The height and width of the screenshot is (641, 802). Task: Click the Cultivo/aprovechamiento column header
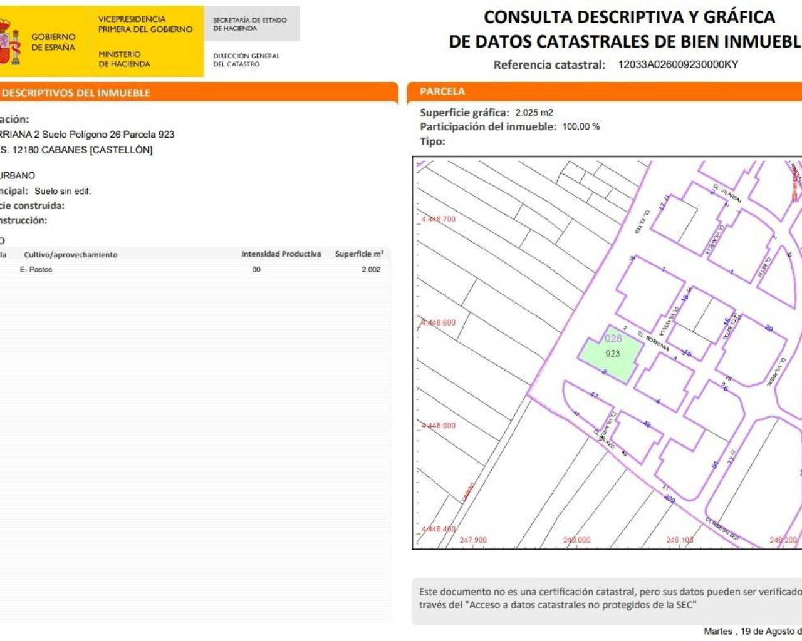[71, 254]
